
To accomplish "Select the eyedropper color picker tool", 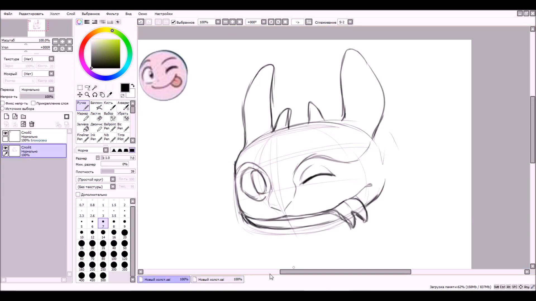I will (110, 95).
